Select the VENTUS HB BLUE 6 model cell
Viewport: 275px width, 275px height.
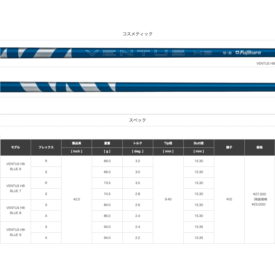[16, 167]
